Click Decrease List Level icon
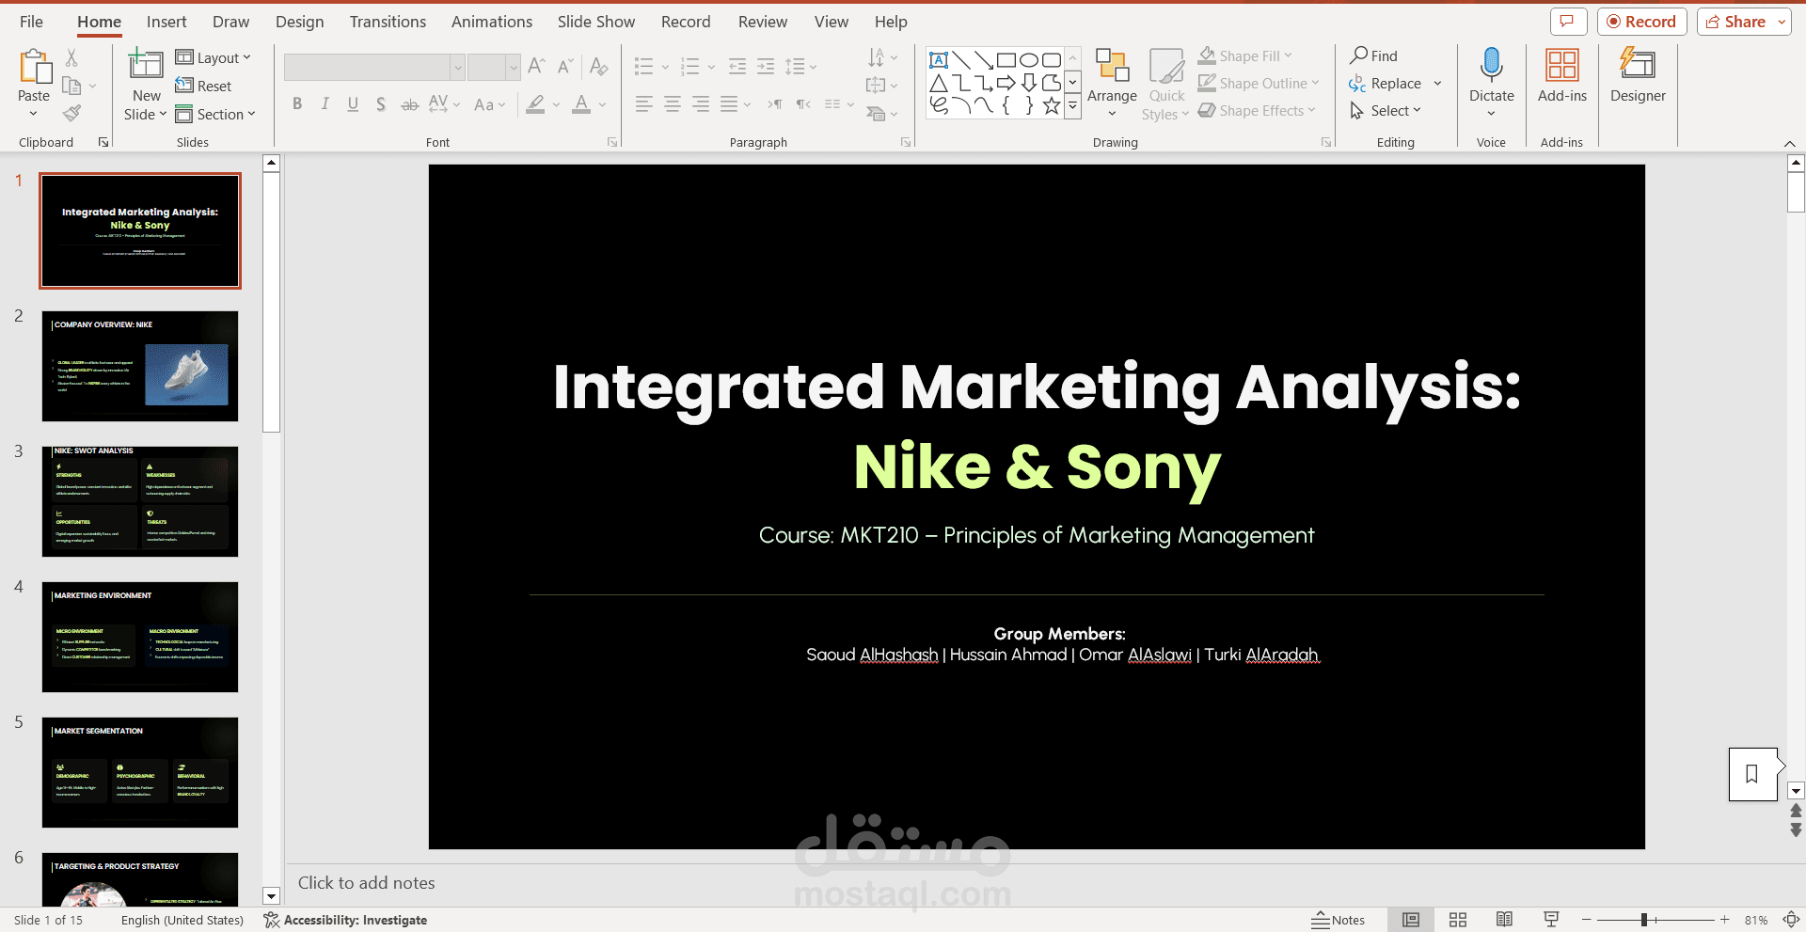The width and height of the screenshot is (1806, 932). click(737, 66)
